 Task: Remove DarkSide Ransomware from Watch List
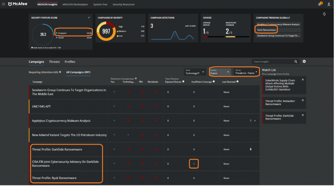pyautogui.click(x=303, y=115)
